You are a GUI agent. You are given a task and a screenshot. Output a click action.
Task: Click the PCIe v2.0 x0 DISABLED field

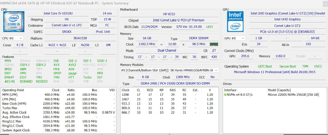(288, 32)
